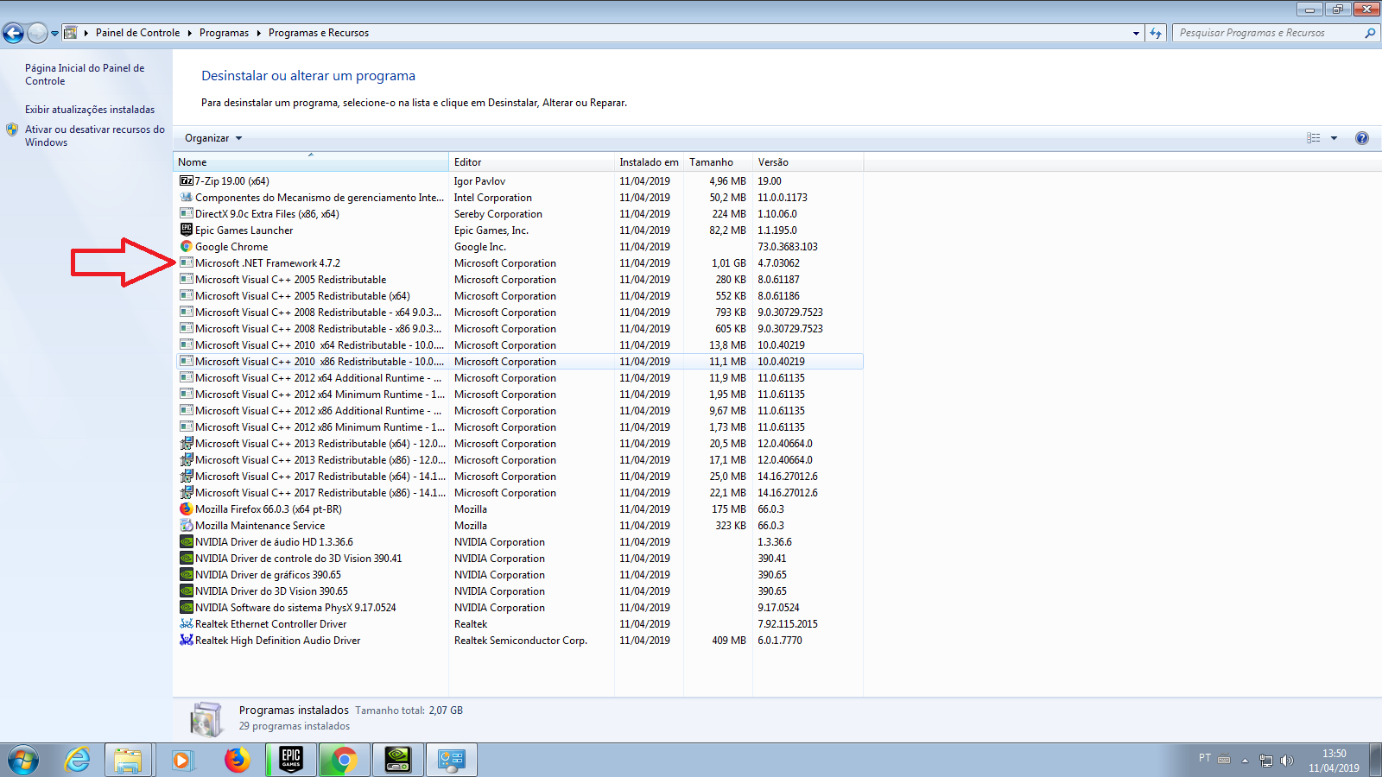Click Intel management engine components icon

186,198
